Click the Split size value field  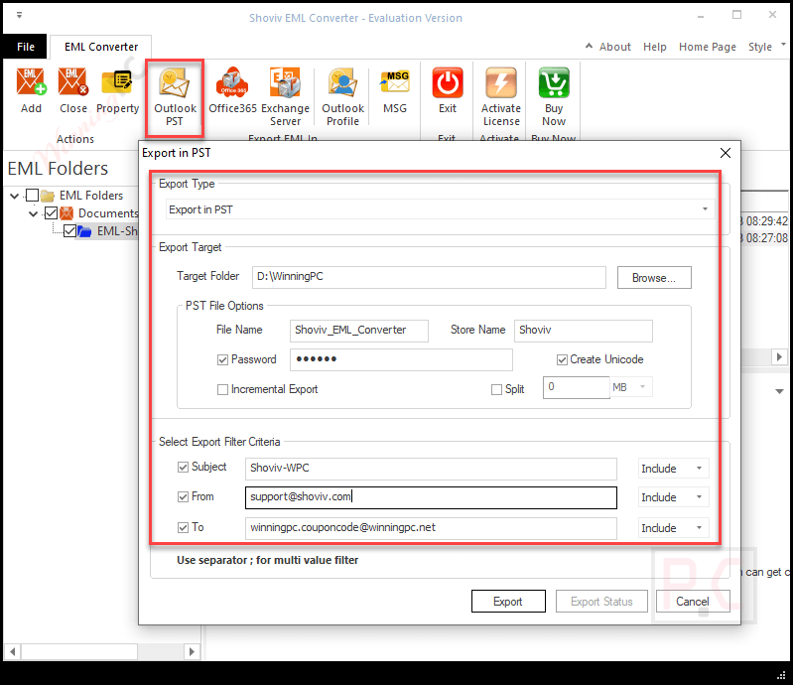click(576, 387)
